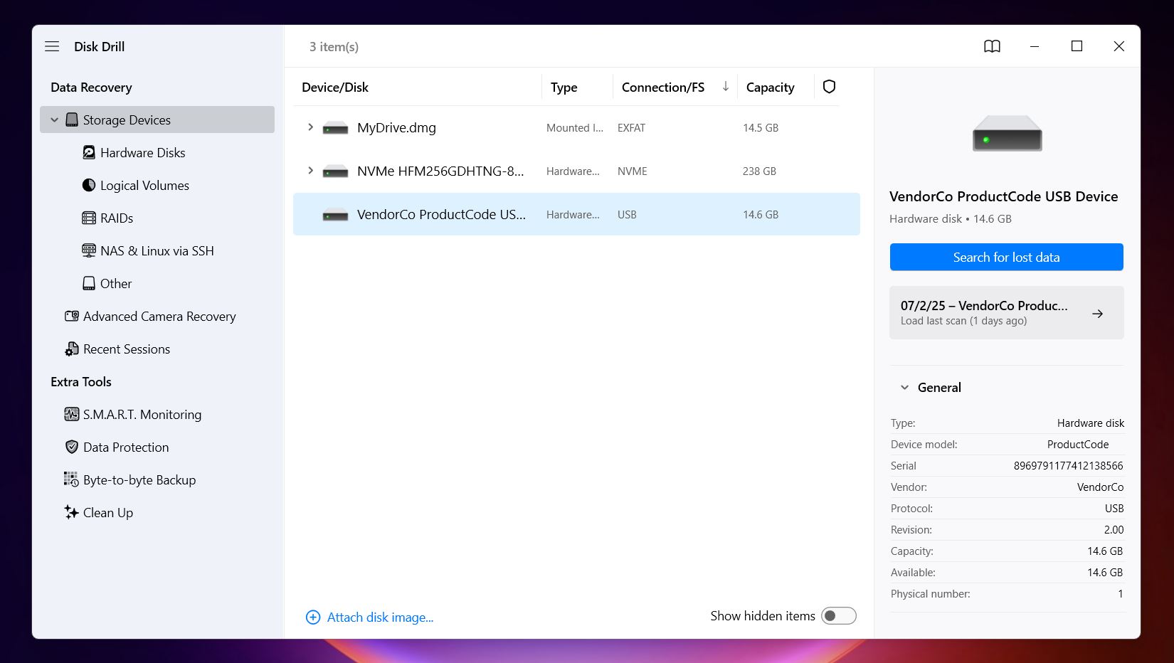Sort by Capacity column header

click(x=770, y=87)
